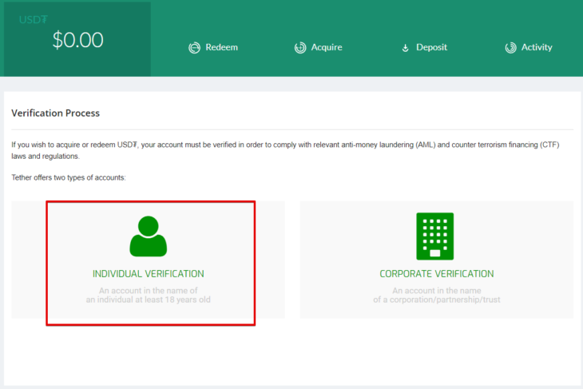The width and height of the screenshot is (583, 389).
Task: Click the green office building icon
Action: (435, 236)
